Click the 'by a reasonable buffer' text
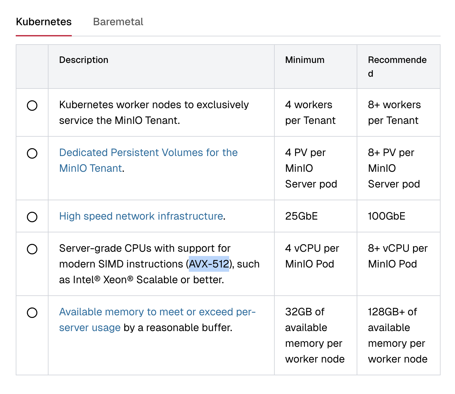The image size is (455, 394). point(178,328)
